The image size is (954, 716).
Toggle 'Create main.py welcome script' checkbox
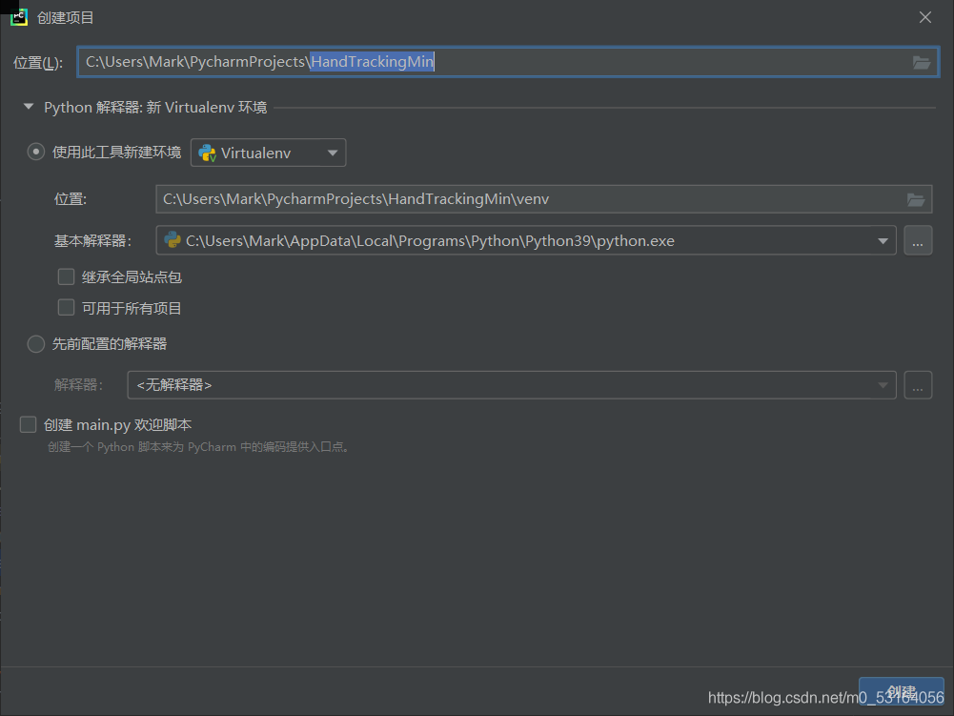pos(28,424)
